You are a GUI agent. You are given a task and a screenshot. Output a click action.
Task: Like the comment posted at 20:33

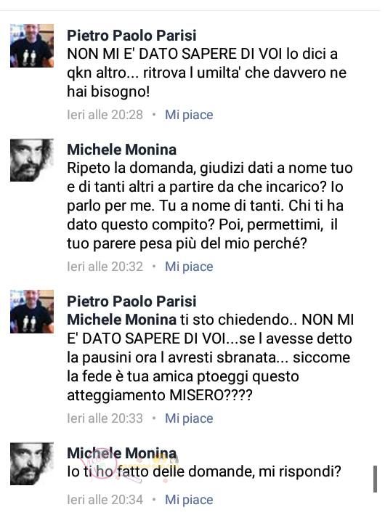189,418
